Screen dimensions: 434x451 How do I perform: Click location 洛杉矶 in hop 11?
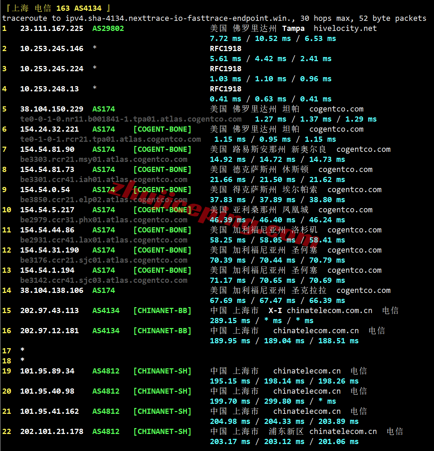[304, 230]
